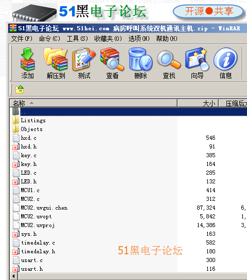Viewport: 247px width, 280px height.
Task: Click the LED.c file icon
Action: [16, 173]
